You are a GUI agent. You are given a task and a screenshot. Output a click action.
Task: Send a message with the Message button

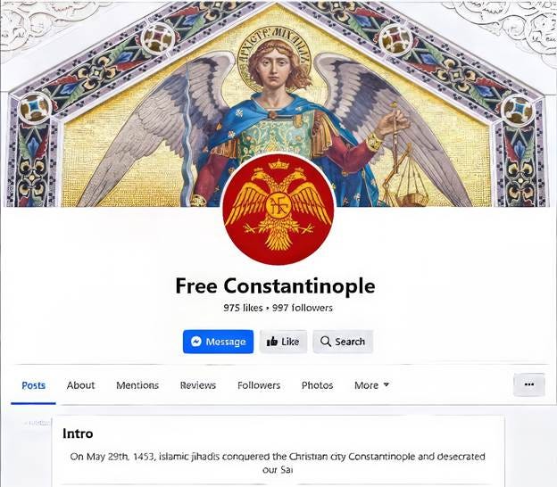tap(218, 342)
